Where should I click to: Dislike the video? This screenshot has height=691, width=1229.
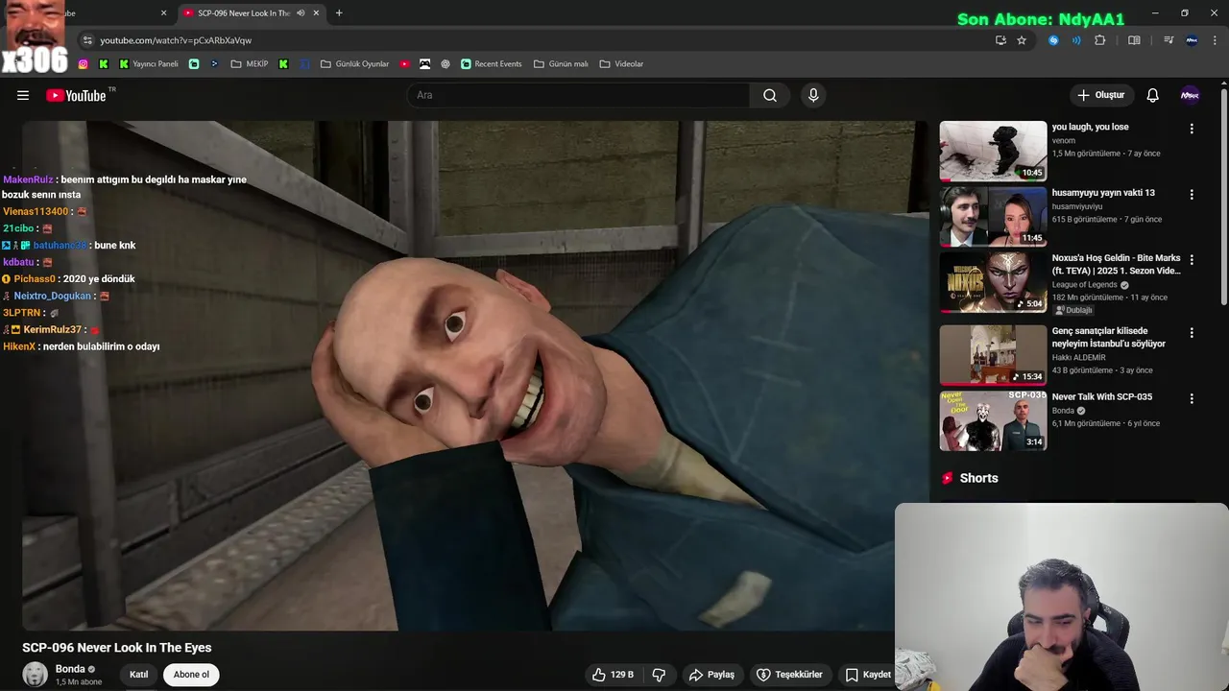[659, 675]
